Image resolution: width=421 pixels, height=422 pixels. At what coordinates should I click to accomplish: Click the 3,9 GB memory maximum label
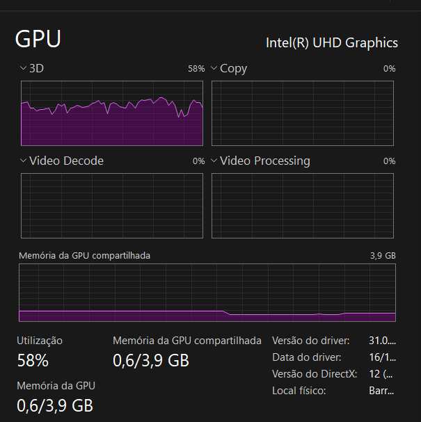coord(383,256)
